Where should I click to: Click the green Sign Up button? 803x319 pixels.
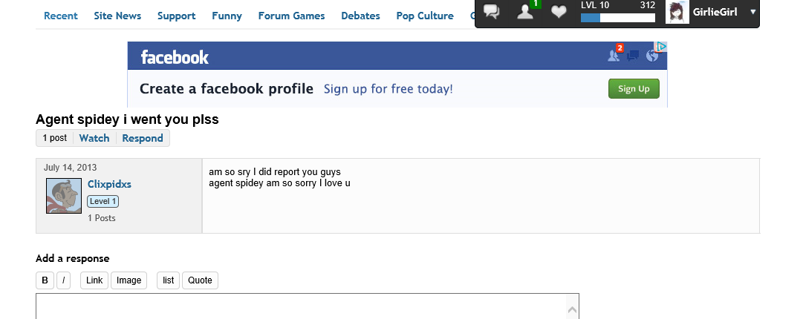tap(634, 88)
